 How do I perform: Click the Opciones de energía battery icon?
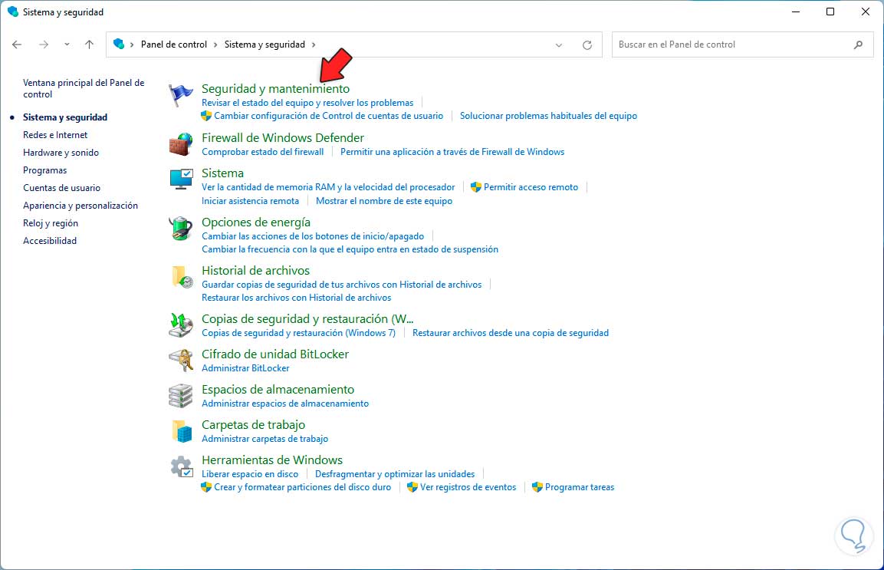click(x=180, y=229)
